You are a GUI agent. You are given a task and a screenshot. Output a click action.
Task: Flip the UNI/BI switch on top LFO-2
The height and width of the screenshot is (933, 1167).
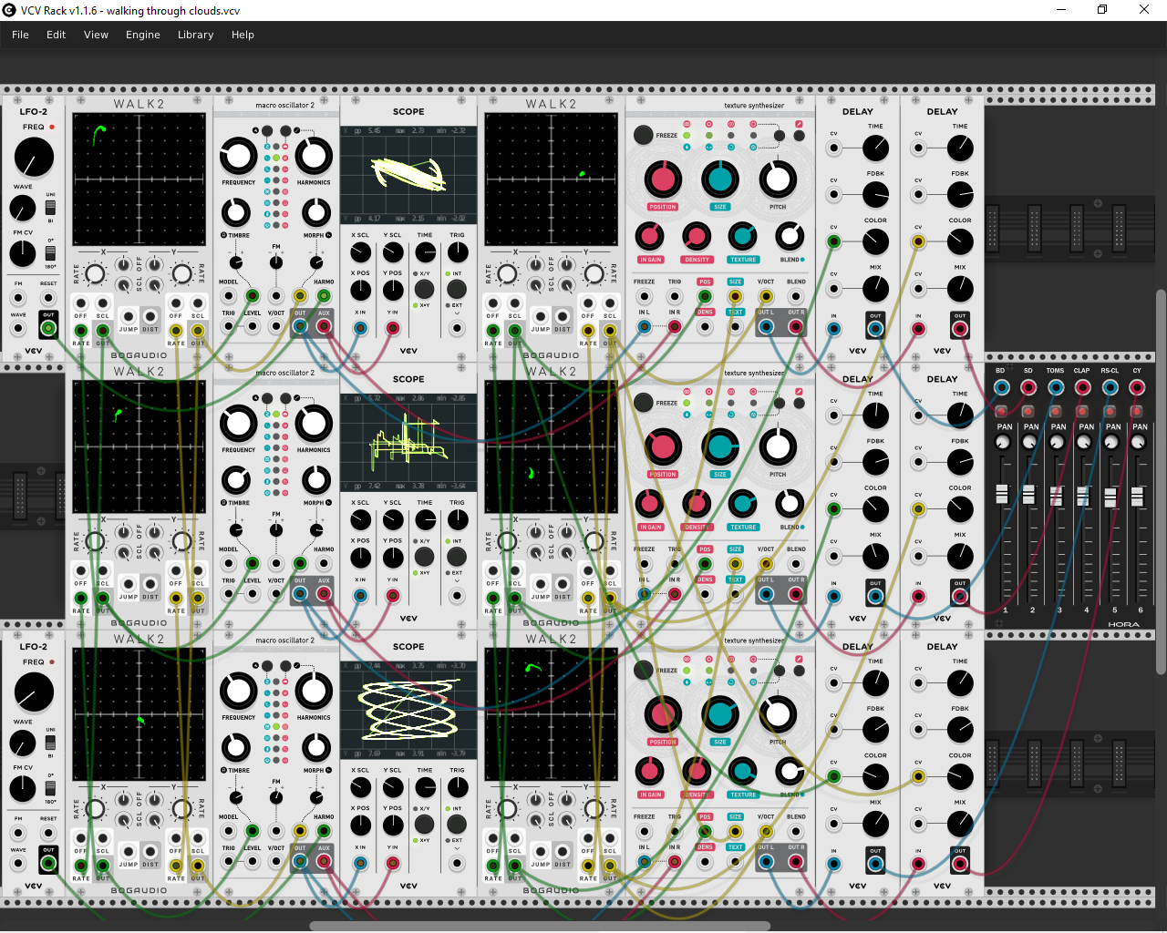51,207
